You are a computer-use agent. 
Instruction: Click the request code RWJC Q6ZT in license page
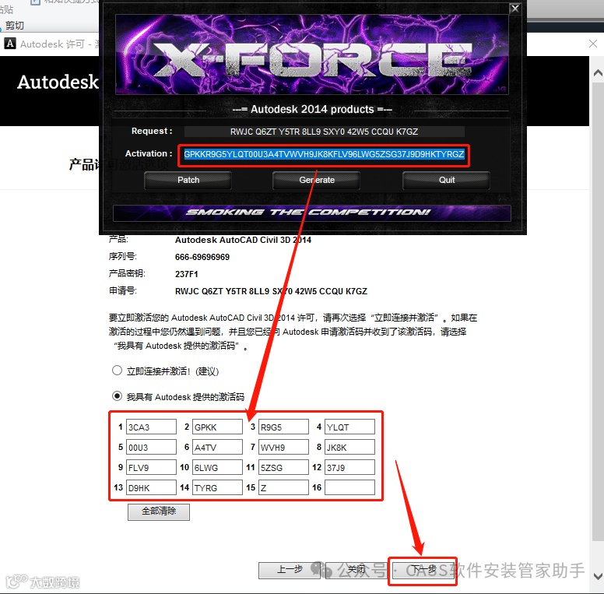tap(271, 291)
